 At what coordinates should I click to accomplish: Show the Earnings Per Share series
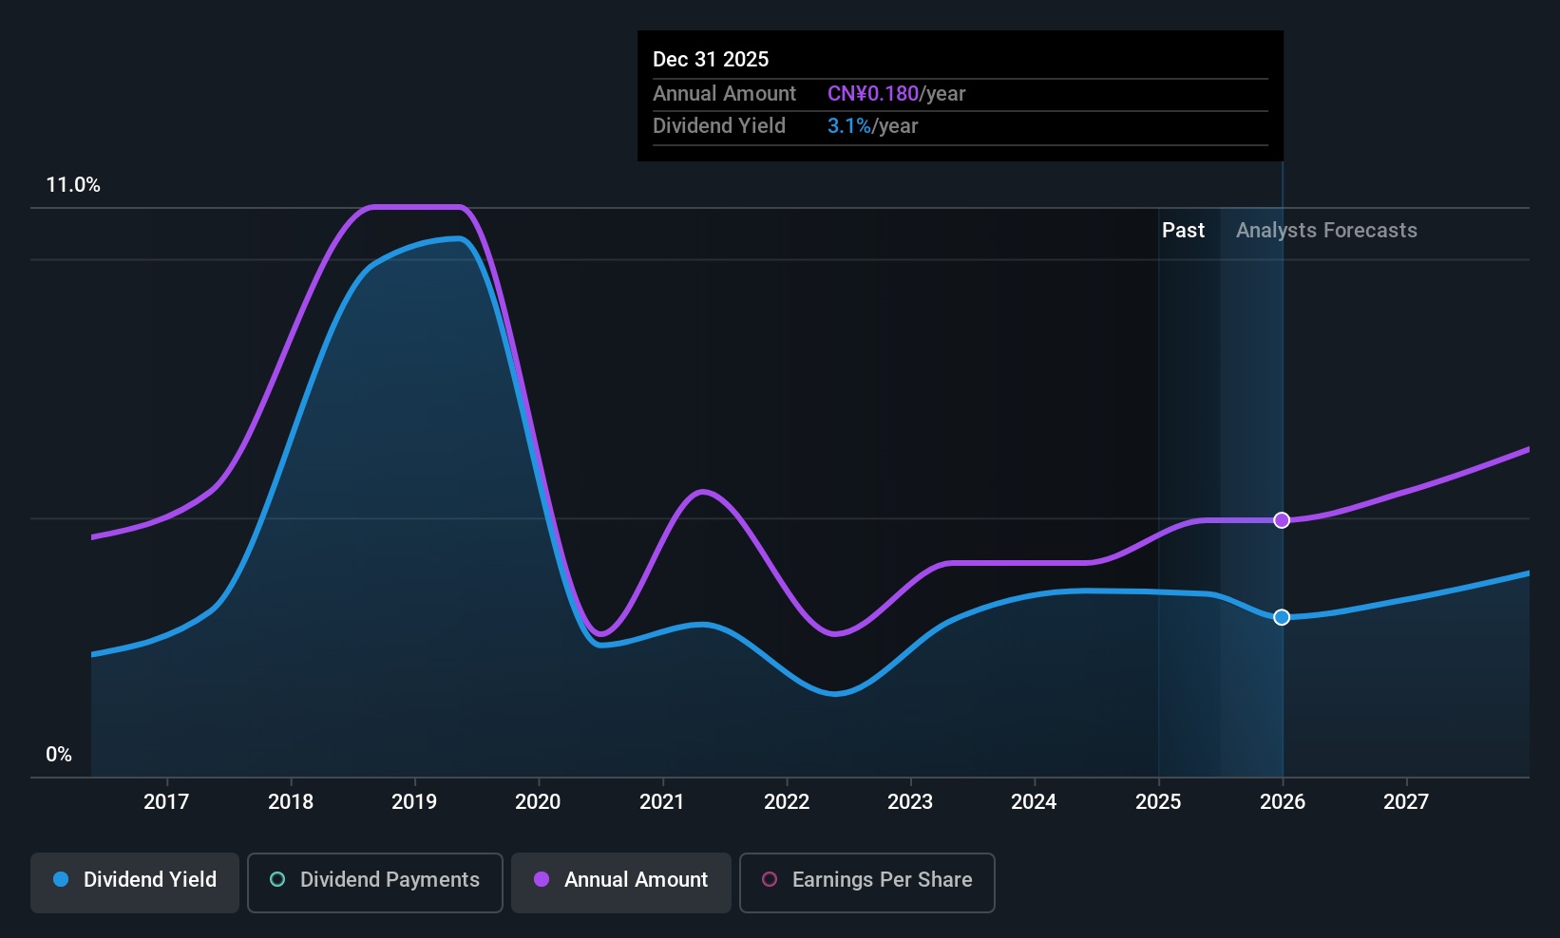[x=866, y=882]
